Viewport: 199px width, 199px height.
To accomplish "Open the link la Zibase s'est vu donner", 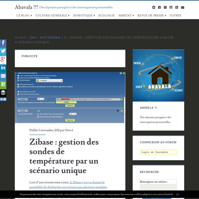I will click(68, 185).
